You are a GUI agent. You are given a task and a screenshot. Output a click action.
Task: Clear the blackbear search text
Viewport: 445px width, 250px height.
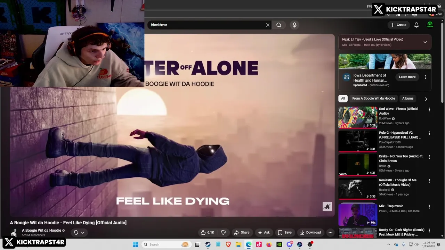pos(268,25)
